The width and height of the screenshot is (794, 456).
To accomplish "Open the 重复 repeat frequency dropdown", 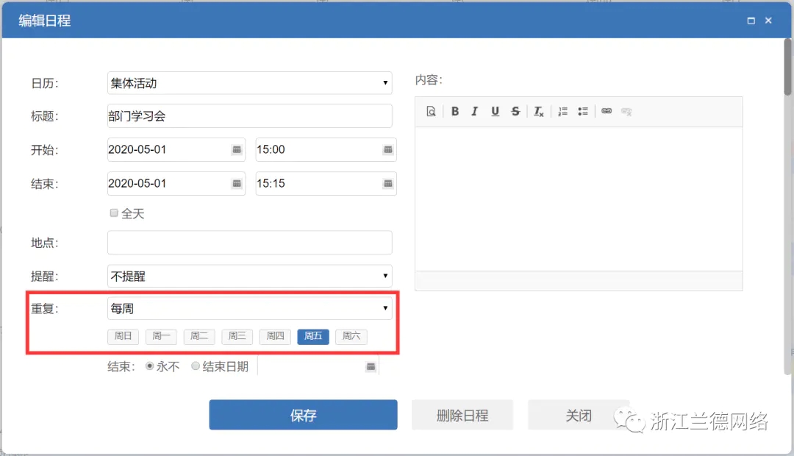I will click(249, 309).
